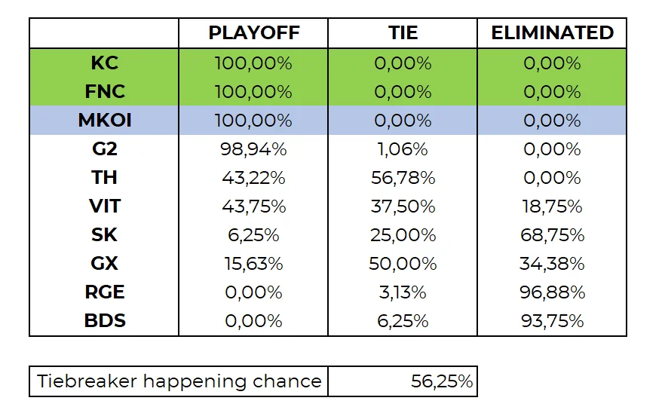Screen dimensions: 665x413
Task: Click the TIE column header
Action: (x=403, y=33)
